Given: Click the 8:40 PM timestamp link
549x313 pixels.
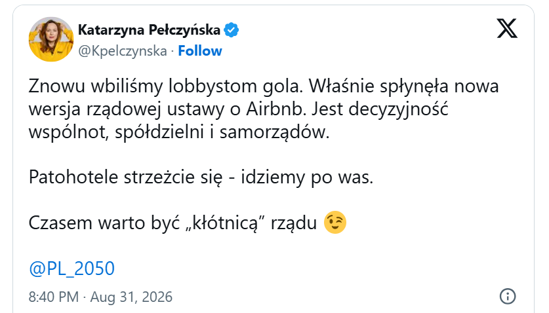Looking at the screenshot, I should point(54,297).
